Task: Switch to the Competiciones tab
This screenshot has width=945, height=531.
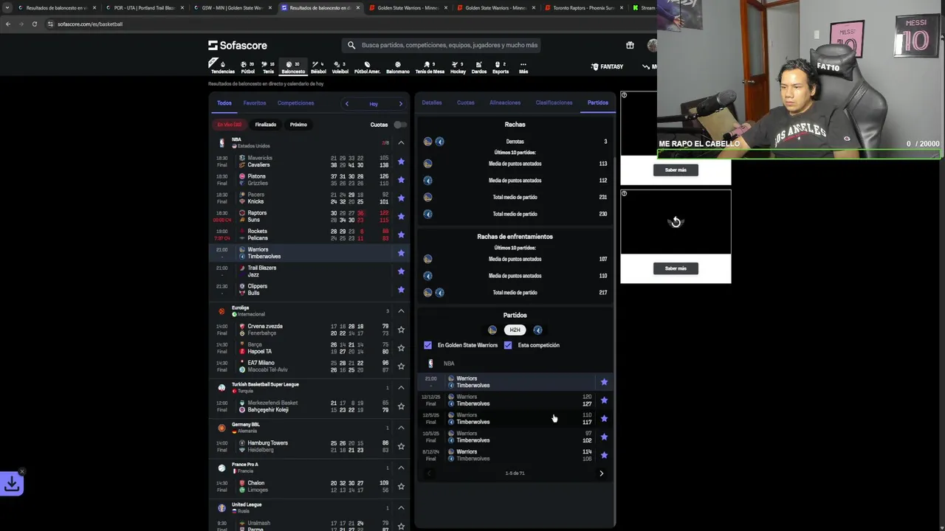Action: (x=295, y=103)
